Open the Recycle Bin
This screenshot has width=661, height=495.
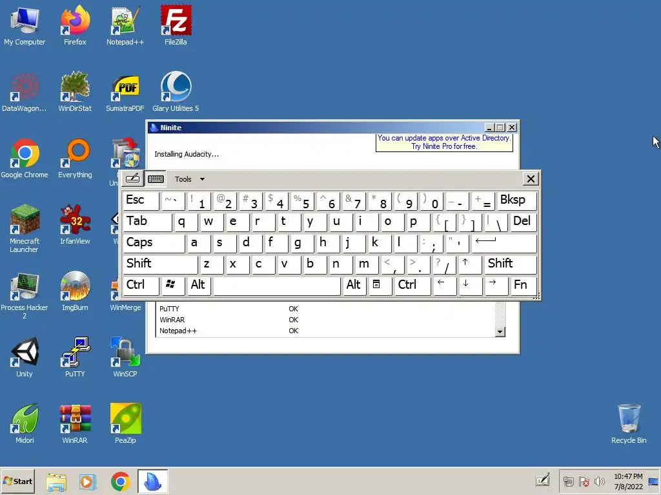(x=629, y=423)
